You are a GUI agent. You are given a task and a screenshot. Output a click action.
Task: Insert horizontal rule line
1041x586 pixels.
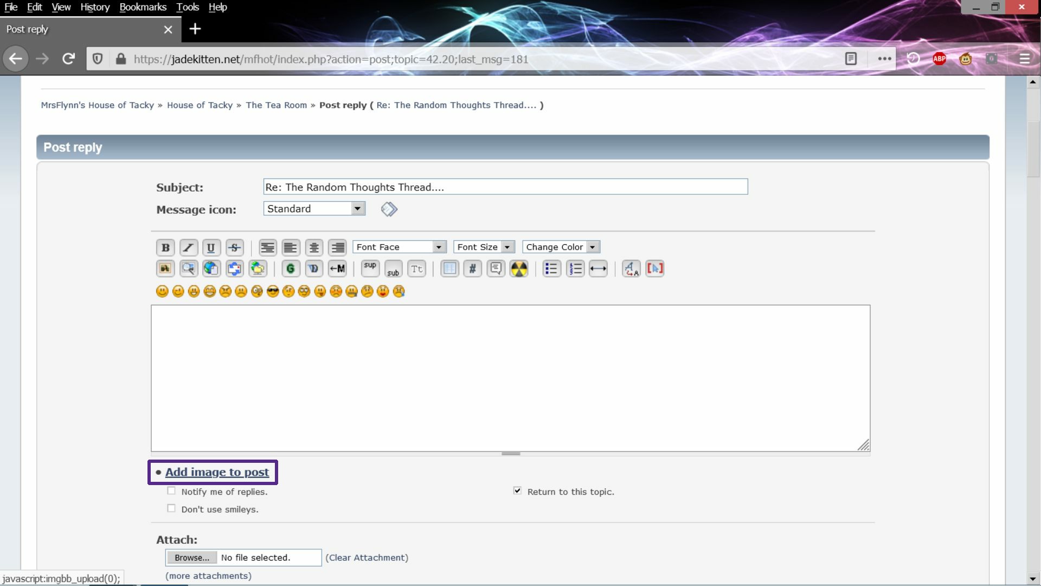598,269
